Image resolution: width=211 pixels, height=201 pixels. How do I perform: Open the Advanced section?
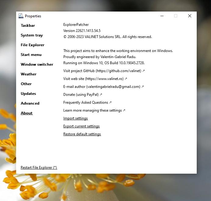tap(30, 103)
